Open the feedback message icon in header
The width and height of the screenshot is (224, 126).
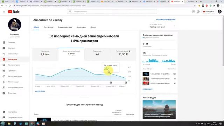[x=194, y=12]
